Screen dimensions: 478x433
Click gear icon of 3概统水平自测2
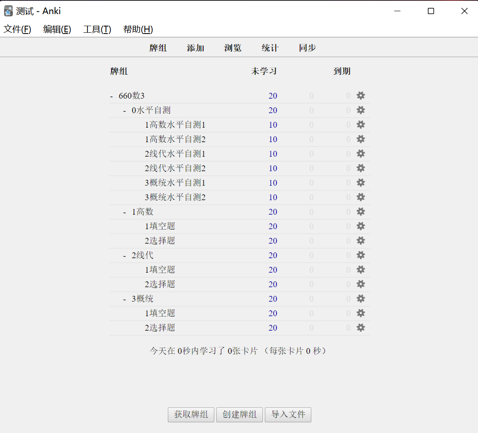pos(361,197)
